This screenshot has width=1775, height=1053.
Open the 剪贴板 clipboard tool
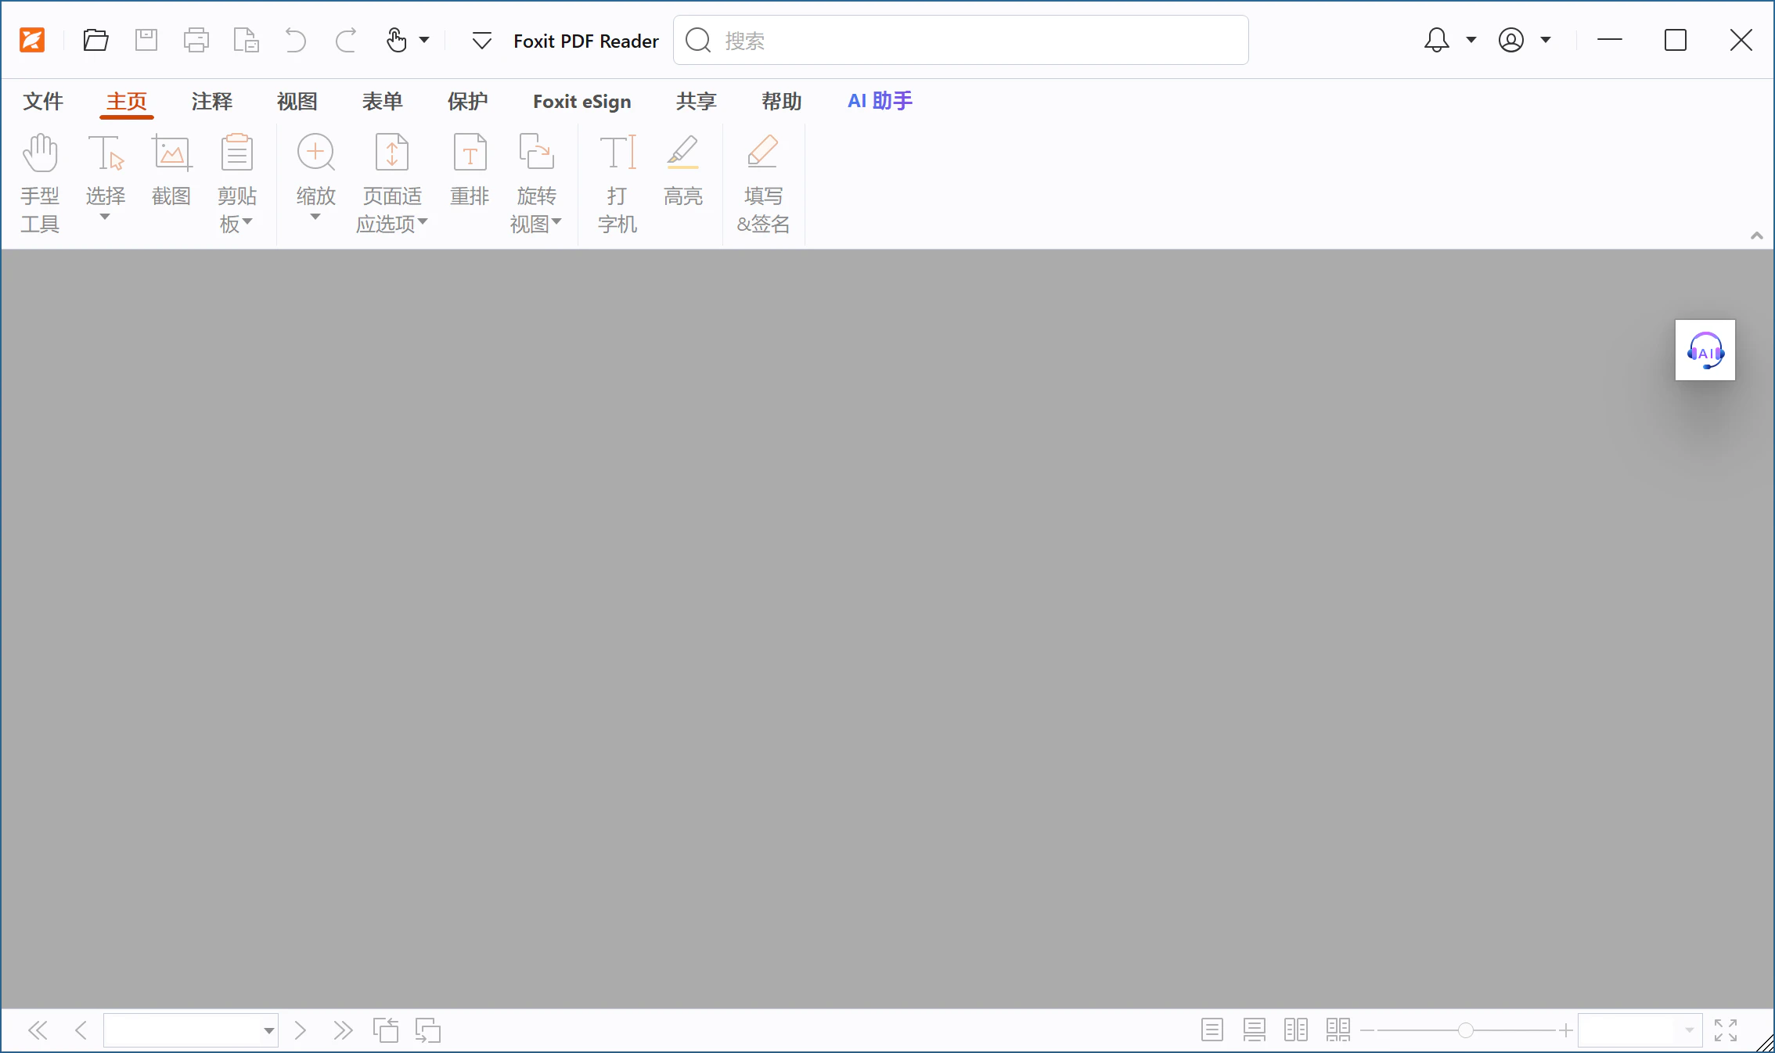pyautogui.click(x=236, y=184)
